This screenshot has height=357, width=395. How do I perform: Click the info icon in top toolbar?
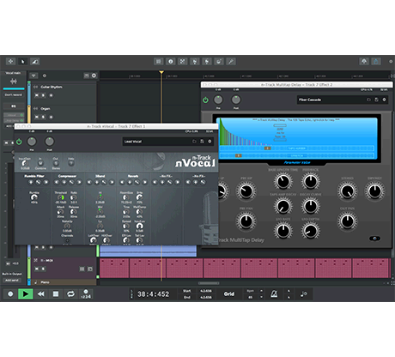coord(171,61)
